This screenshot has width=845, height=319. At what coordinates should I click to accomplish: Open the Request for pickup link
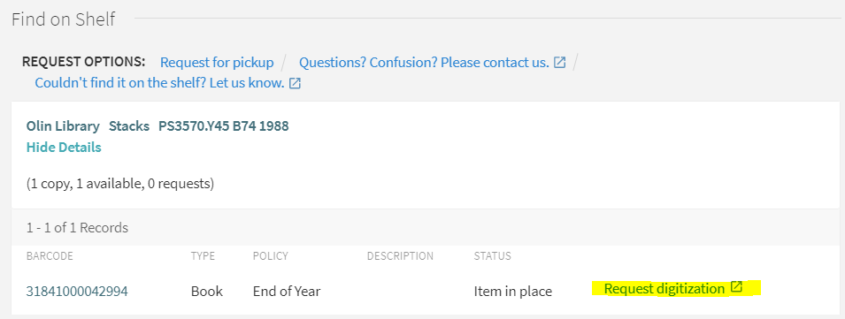tap(217, 63)
